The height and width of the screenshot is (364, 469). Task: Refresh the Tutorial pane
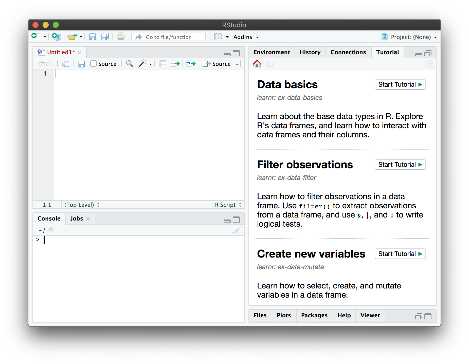(x=430, y=64)
